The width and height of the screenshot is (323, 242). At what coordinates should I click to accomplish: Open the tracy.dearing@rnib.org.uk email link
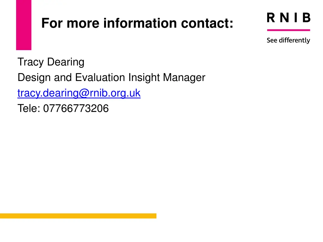coord(79,93)
